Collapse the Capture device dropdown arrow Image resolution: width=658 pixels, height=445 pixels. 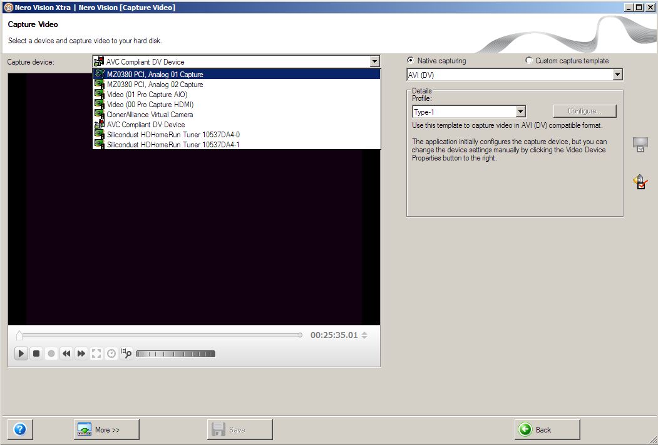pyautogui.click(x=375, y=62)
